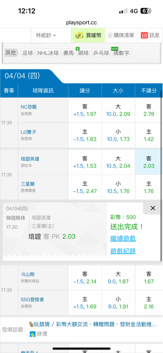The image size is (163, 353).
Task: Tap the squirrel icon next to 玩競猜 topic
Action: pyautogui.click(x=31, y=325)
